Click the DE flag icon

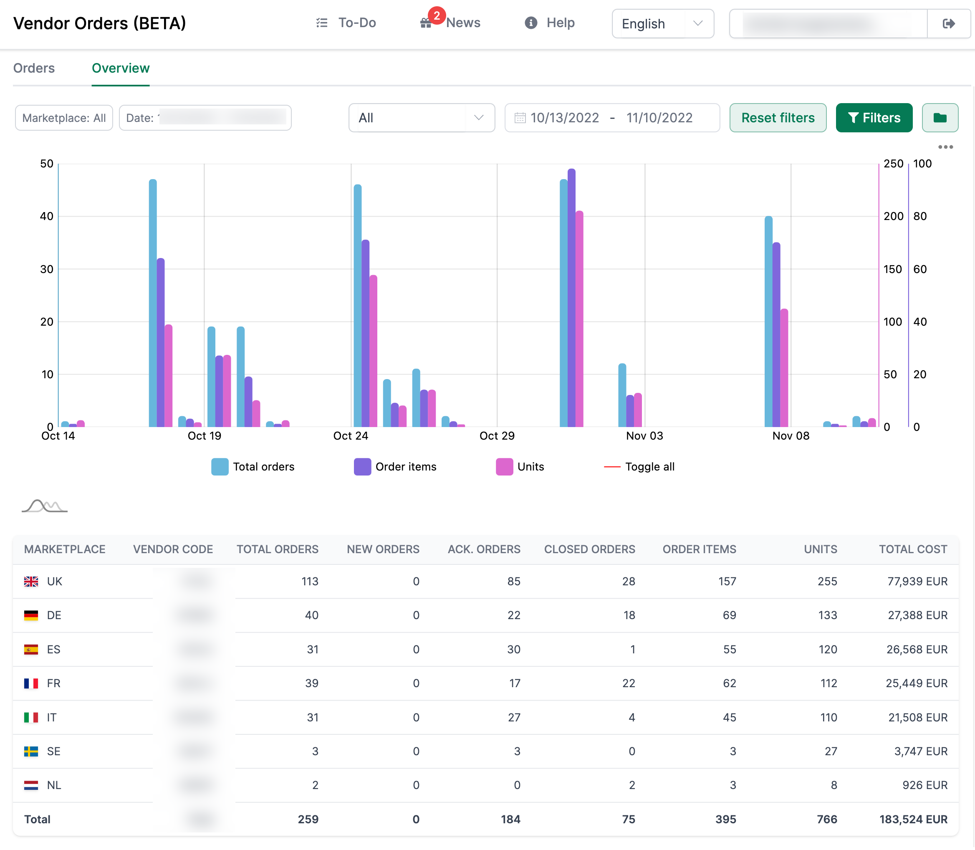[x=31, y=615]
